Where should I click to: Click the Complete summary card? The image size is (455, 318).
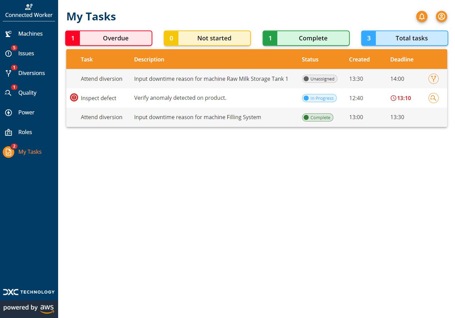pos(306,38)
